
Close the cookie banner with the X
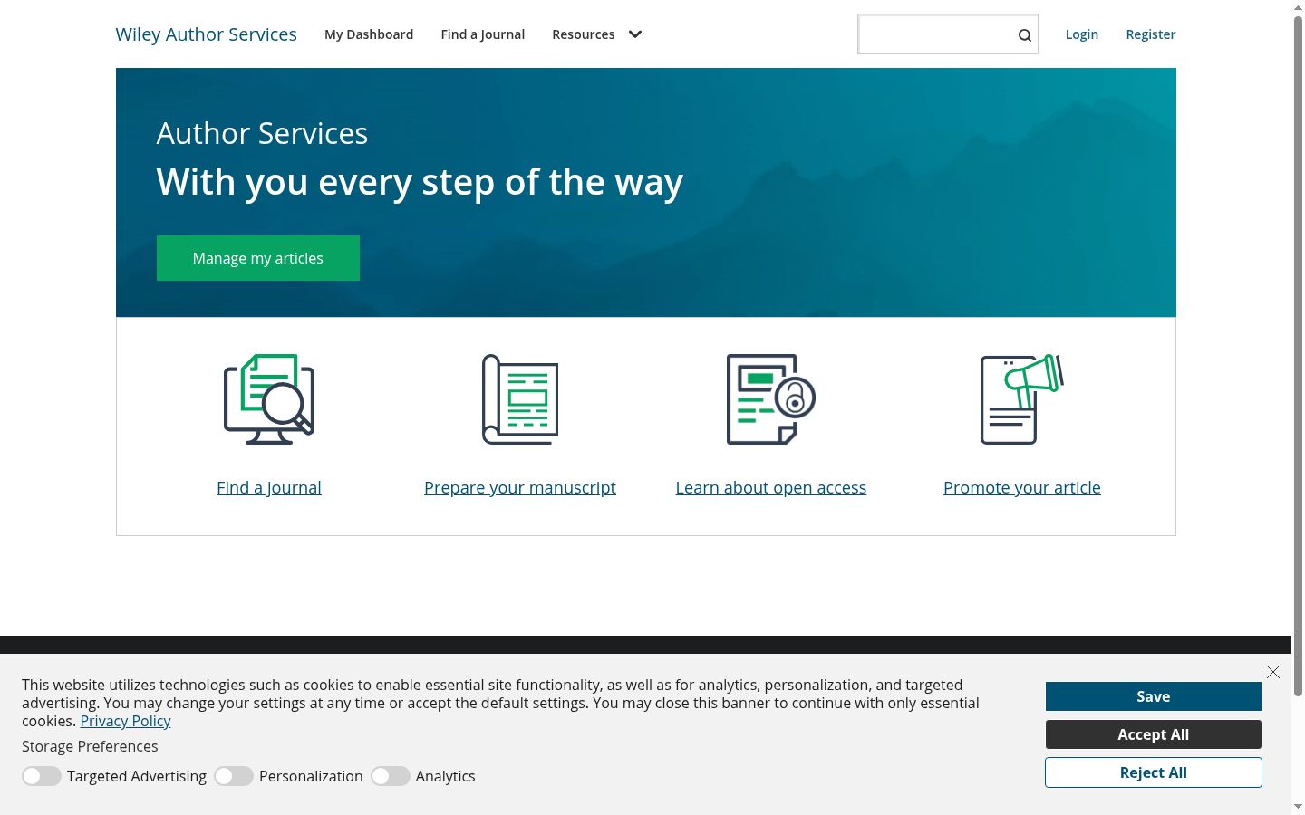(x=1273, y=672)
